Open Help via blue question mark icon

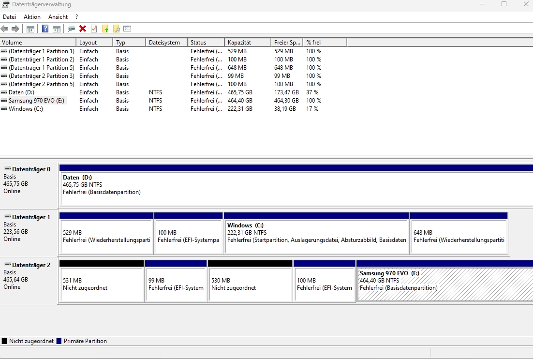pos(45,29)
